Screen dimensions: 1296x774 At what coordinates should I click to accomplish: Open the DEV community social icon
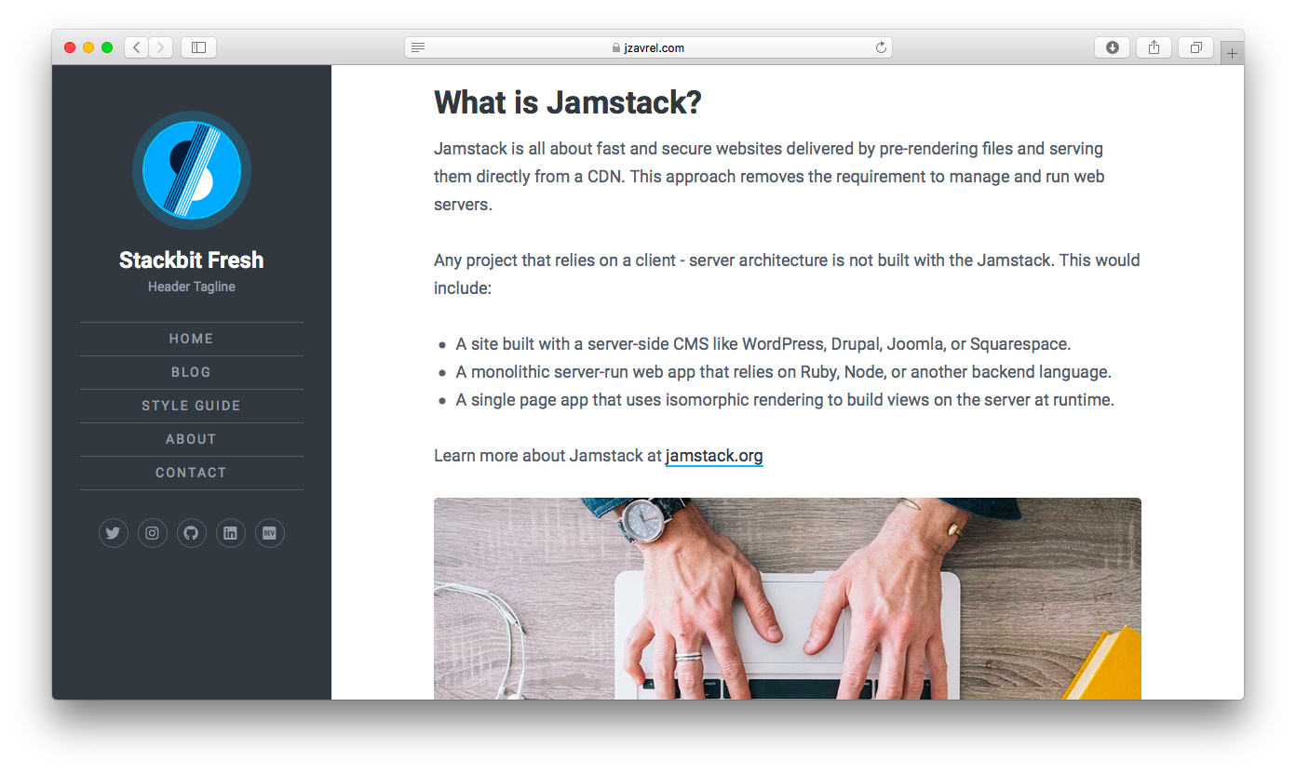pos(270,533)
